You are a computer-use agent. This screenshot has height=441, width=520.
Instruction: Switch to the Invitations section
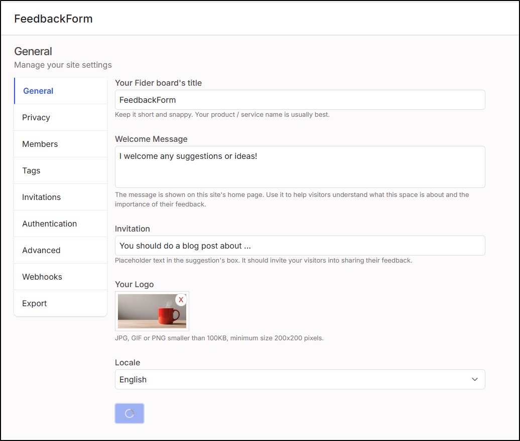(x=61, y=197)
